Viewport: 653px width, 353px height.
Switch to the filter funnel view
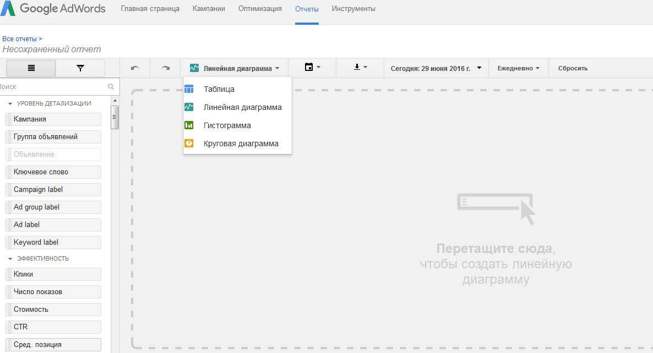pyautogui.click(x=80, y=68)
